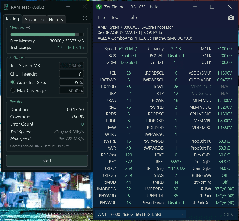Click the Test Usage 1781 MB × 16 value
The image size is (239, 221).
71,47
